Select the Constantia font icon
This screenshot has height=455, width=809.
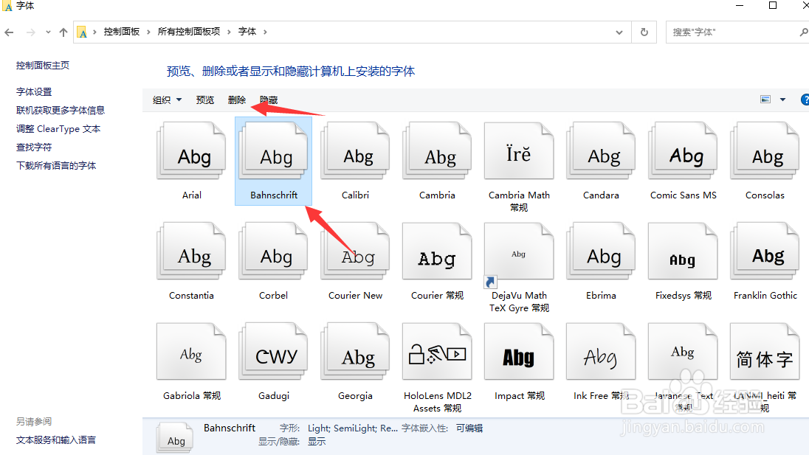(x=191, y=251)
